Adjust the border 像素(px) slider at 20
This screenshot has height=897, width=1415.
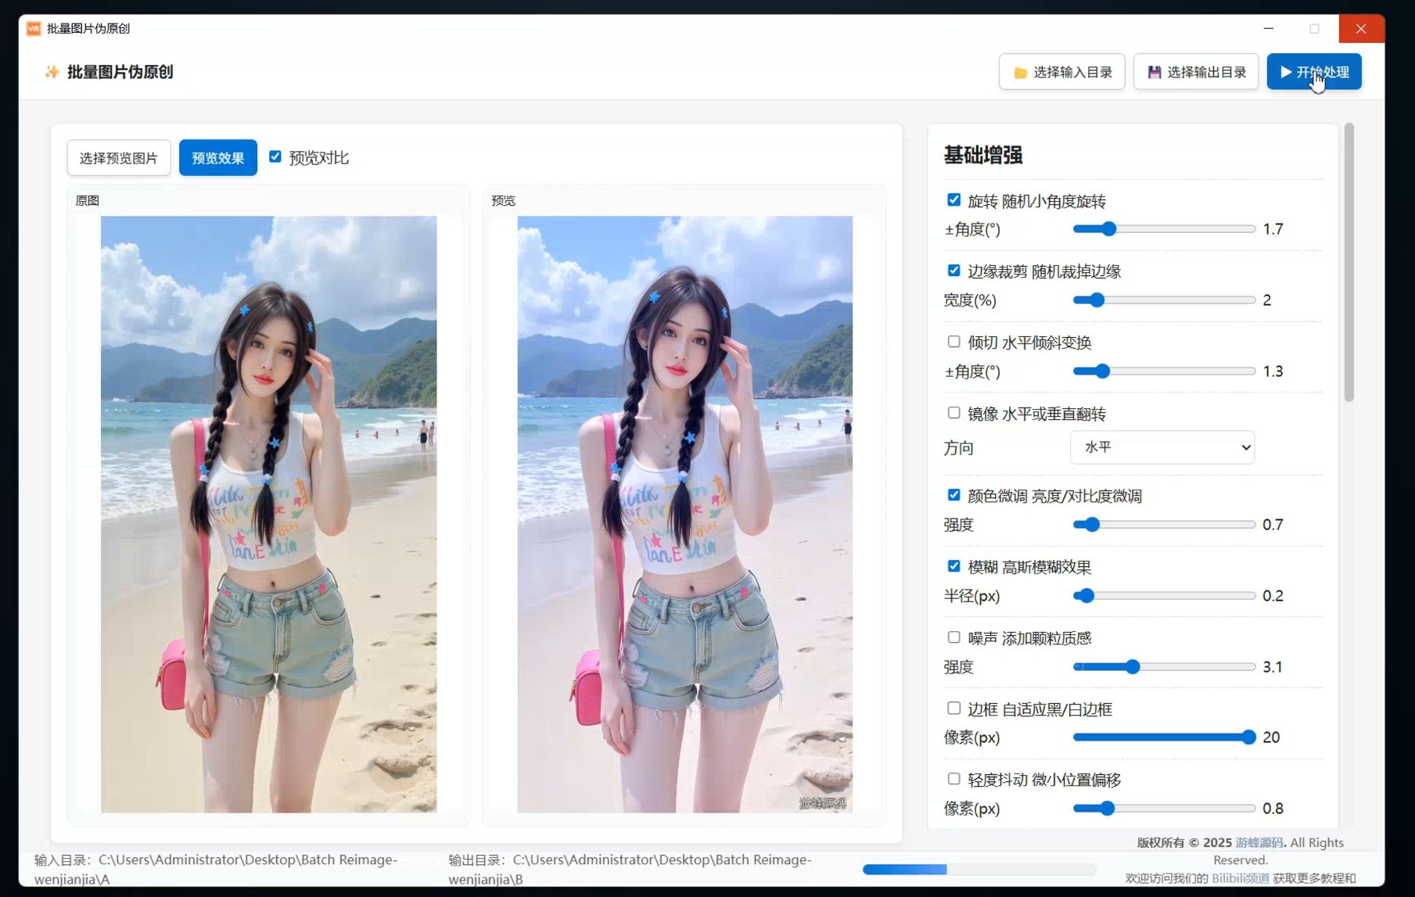coord(1164,737)
